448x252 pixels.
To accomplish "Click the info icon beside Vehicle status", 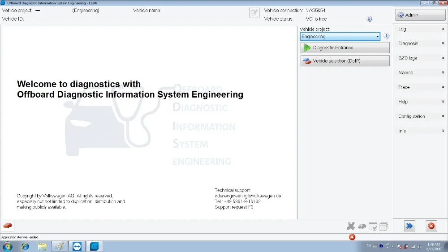I will click(x=369, y=19).
